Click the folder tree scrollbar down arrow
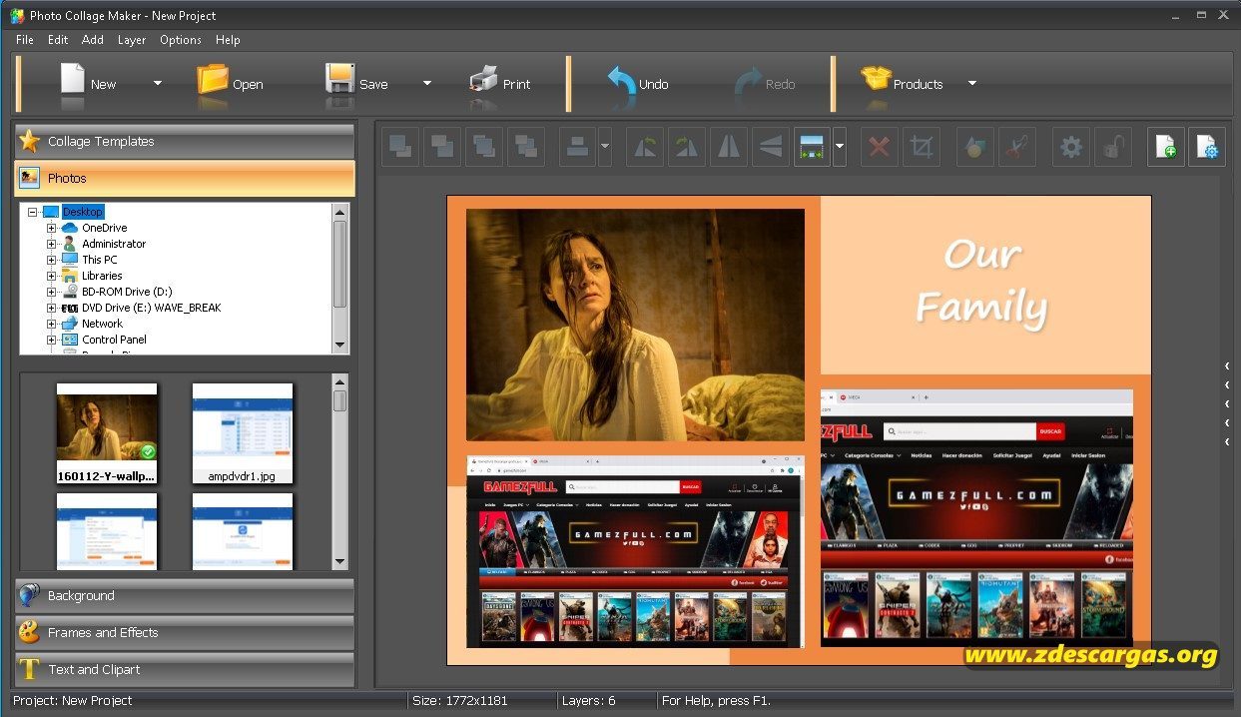 click(x=340, y=345)
